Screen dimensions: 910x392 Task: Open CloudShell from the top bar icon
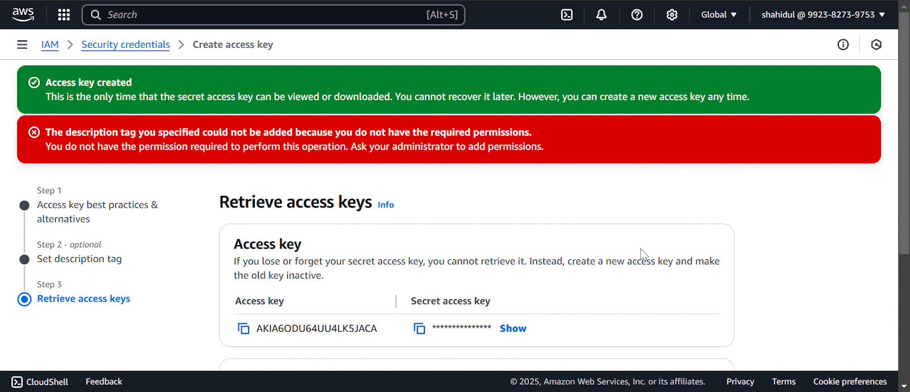pos(566,15)
